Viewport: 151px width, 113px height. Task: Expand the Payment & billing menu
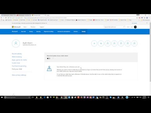point(49,31)
